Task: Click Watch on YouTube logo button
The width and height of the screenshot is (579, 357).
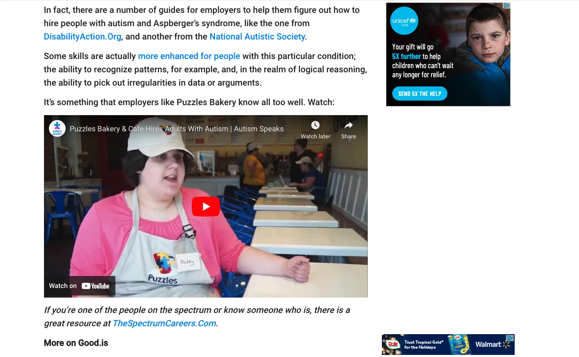Action: pos(80,286)
